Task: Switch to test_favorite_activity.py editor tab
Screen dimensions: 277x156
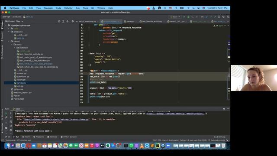Action: 152,21
